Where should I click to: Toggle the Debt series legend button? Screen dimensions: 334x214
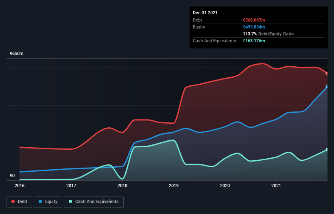click(x=19, y=202)
